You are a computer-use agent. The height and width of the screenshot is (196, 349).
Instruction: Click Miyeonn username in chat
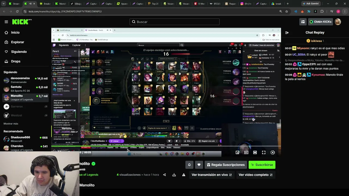pyautogui.click(x=303, y=48)
